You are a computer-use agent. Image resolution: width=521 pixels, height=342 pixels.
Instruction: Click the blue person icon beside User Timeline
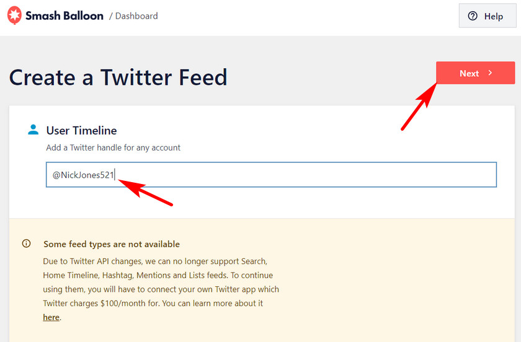[x=33, y=129]
